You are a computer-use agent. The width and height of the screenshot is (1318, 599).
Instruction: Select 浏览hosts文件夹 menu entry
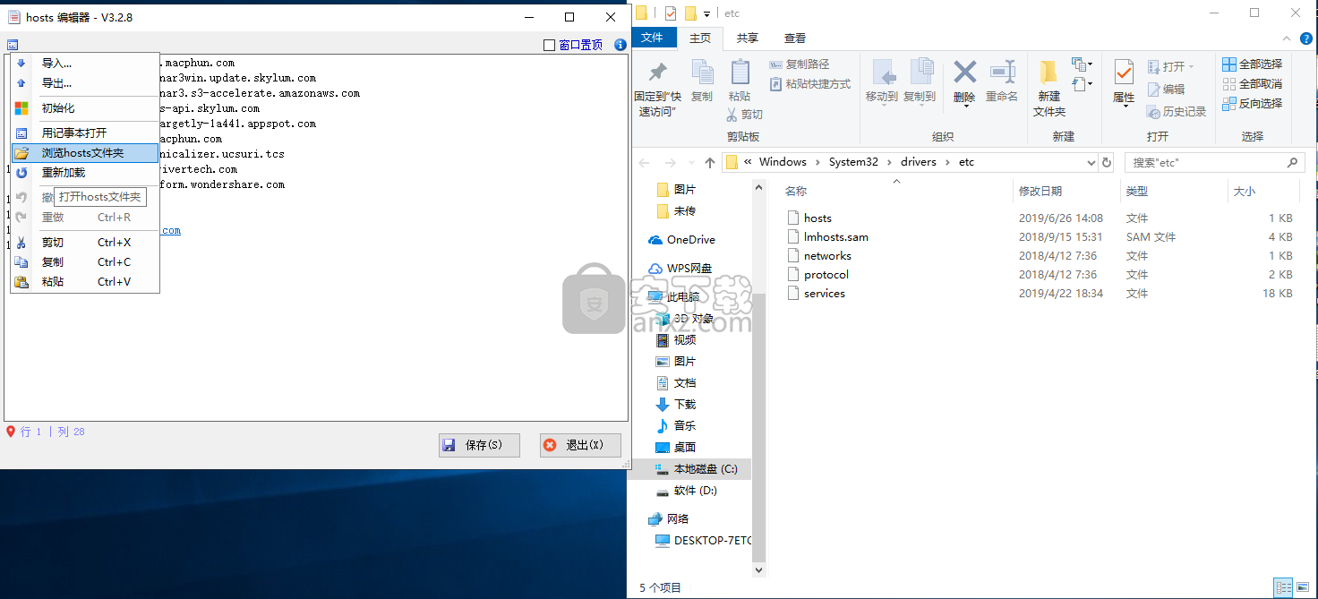(x=85, y=153)
